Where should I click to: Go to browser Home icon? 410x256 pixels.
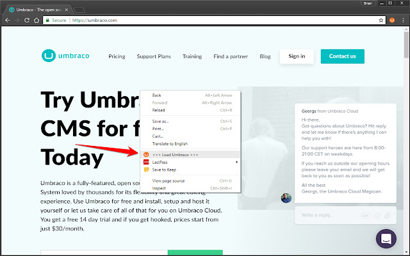coord(37,20)
